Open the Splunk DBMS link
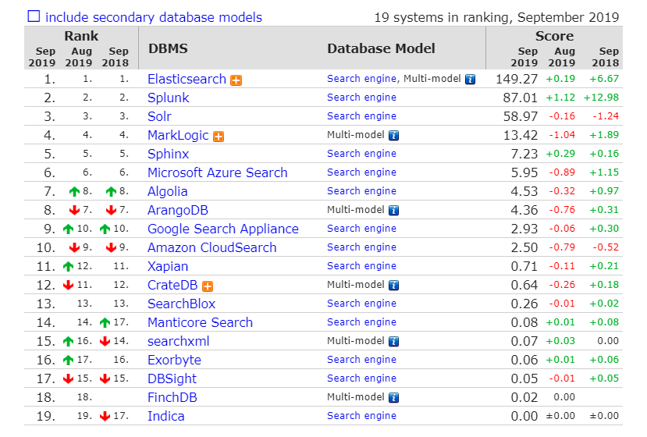Viewport: 647px width, 437px height. click(168, 98)
